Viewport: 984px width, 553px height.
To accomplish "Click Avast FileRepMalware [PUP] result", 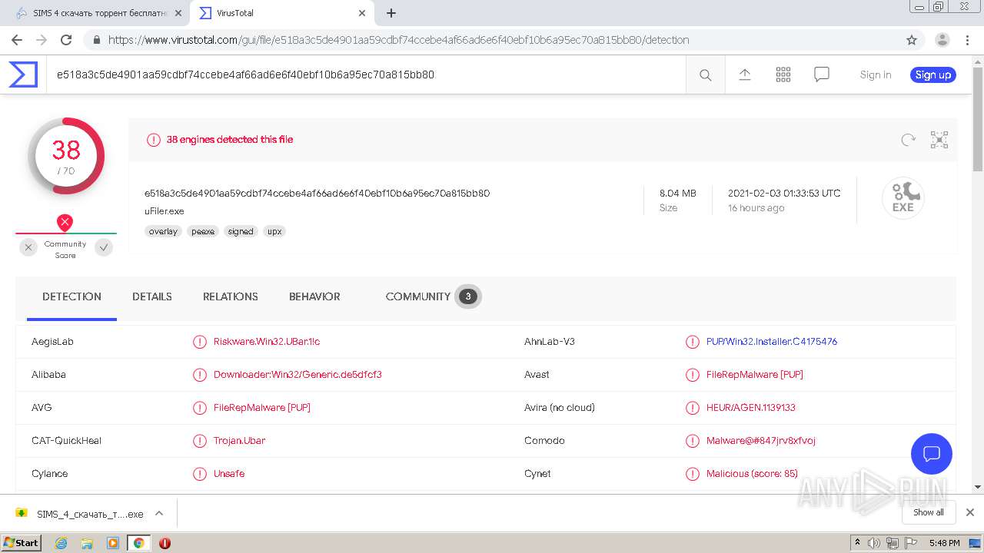I will pos(755,374).
